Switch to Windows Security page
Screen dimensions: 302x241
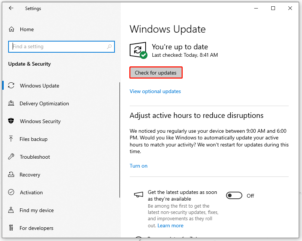(40, 121)
